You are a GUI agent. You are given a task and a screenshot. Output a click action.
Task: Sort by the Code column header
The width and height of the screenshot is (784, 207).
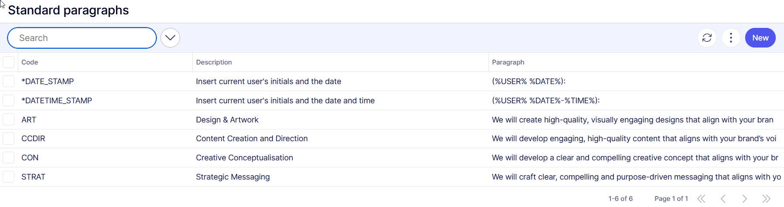click(30, 62)
